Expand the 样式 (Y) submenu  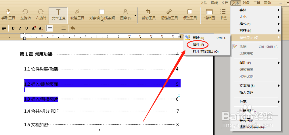[x=256, y=24]
